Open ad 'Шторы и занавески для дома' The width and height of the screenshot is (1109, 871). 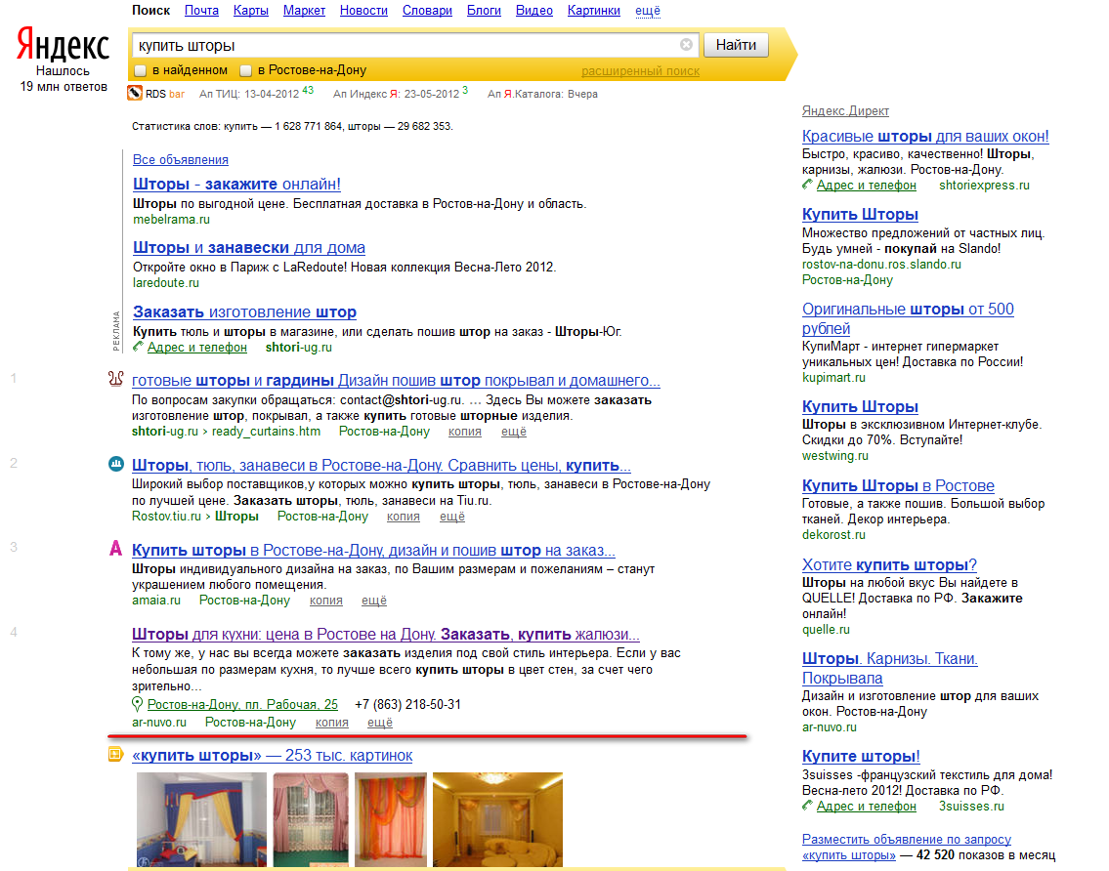[x=249, y=247]
